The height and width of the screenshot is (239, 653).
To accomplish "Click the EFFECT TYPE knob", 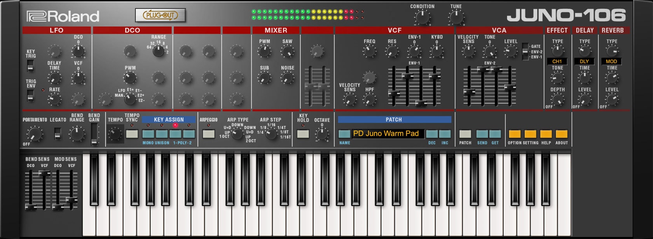I will 557,51.
